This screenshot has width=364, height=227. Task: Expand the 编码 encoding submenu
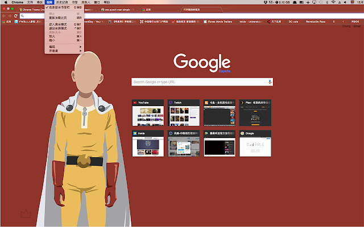click(64, 47)
